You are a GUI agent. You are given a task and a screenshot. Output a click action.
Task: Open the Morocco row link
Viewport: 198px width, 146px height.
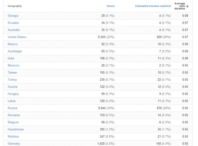coord(14,66)
